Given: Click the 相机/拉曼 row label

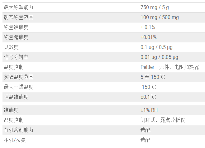Looking at the screenshot, I should [x=15, y=140].
